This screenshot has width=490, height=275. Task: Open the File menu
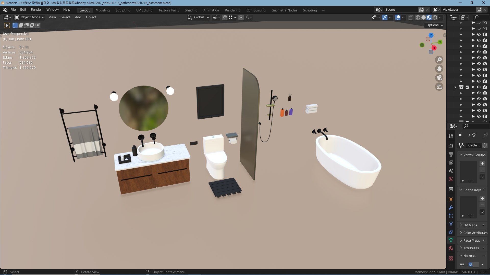(13, 10)
